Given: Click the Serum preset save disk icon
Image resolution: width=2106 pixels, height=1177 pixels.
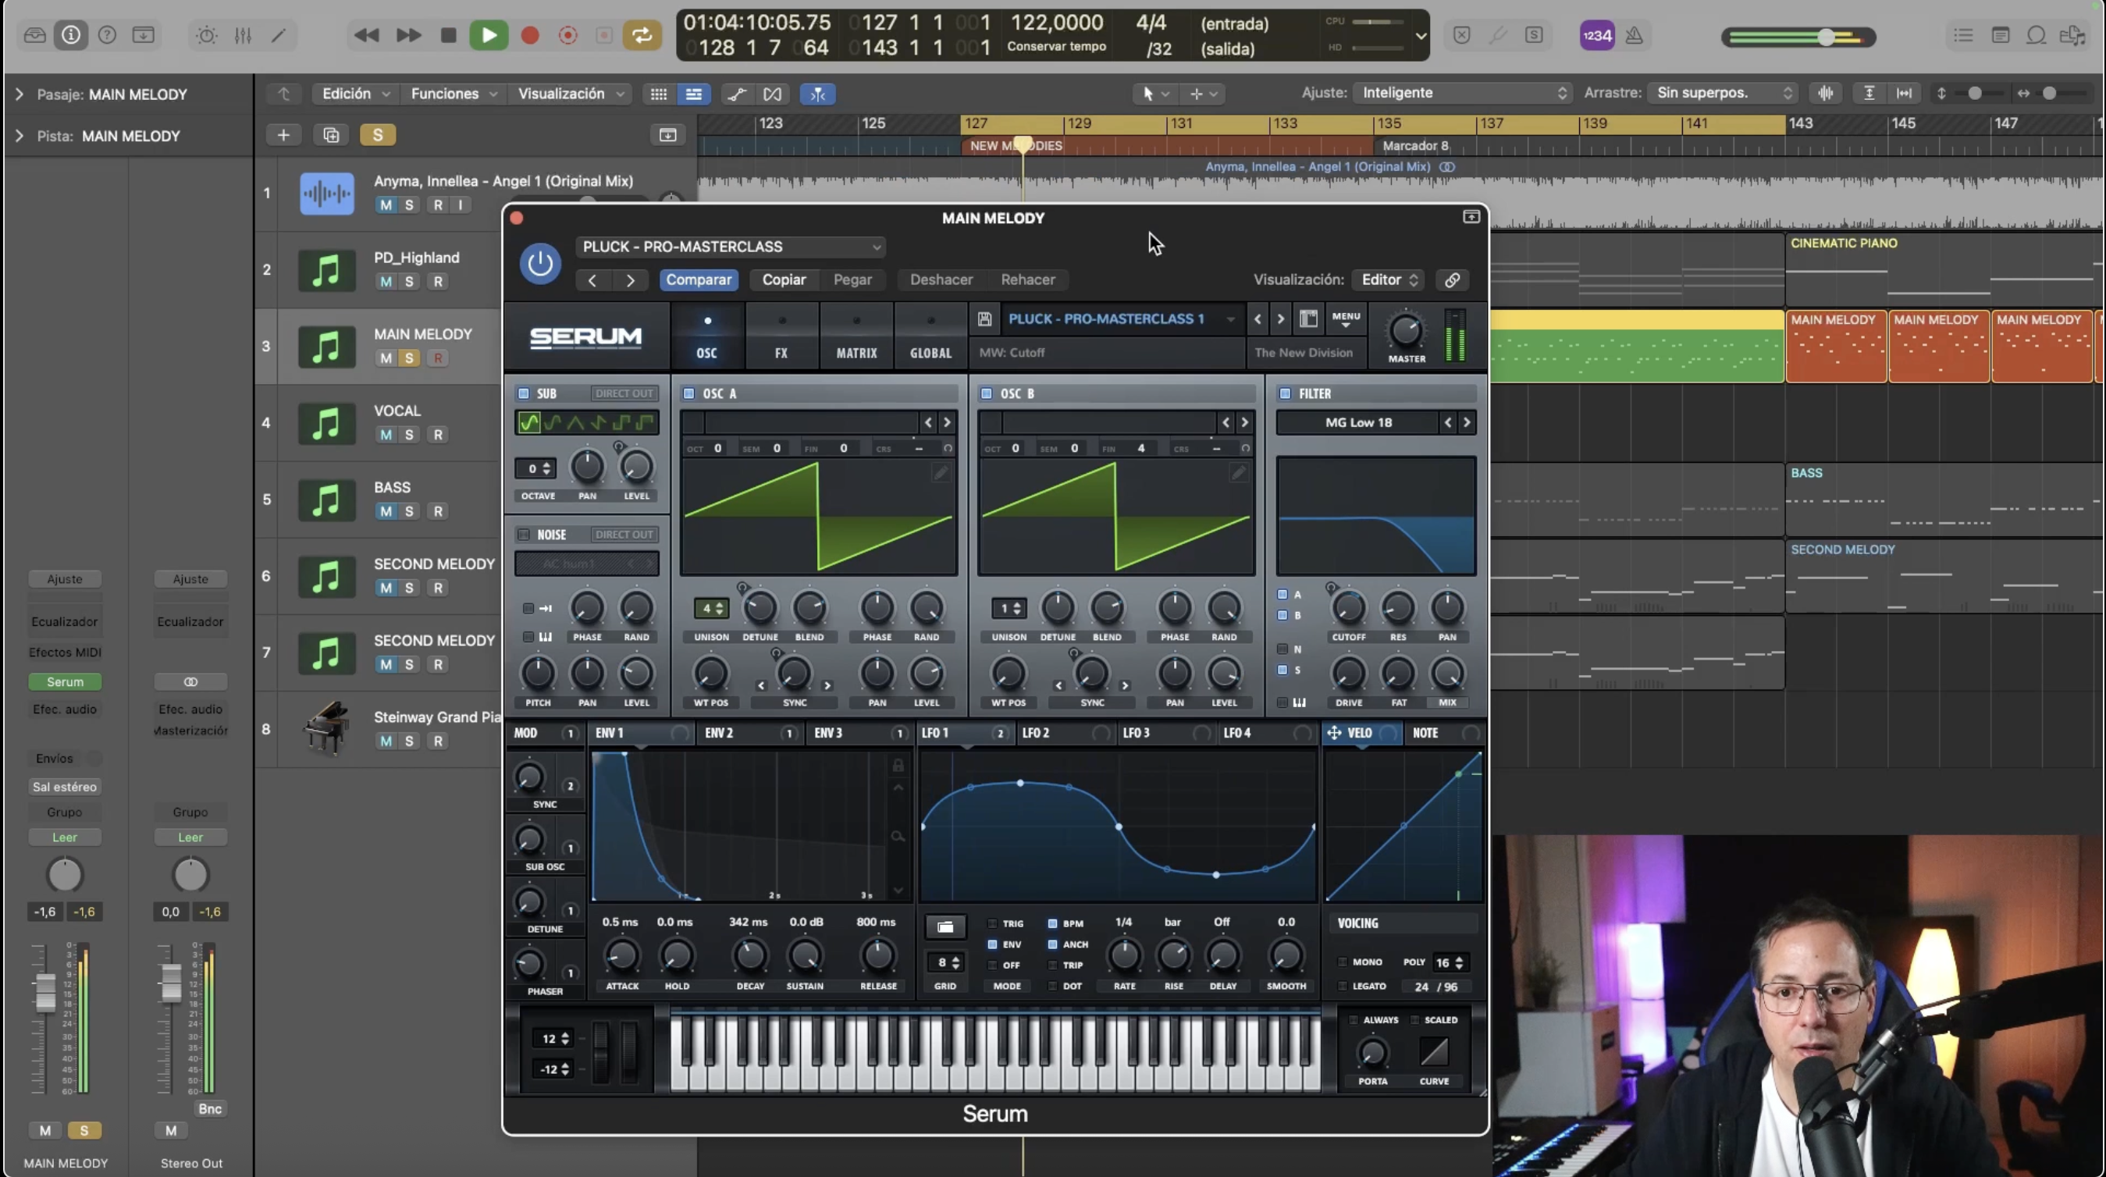Looking at the screenshot, I should pyautogui.click(x=984, y=319).
